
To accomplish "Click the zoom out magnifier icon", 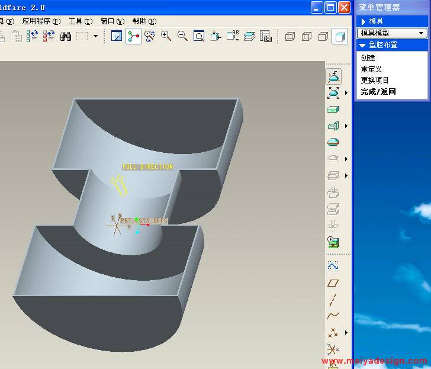I will (182, 36).
